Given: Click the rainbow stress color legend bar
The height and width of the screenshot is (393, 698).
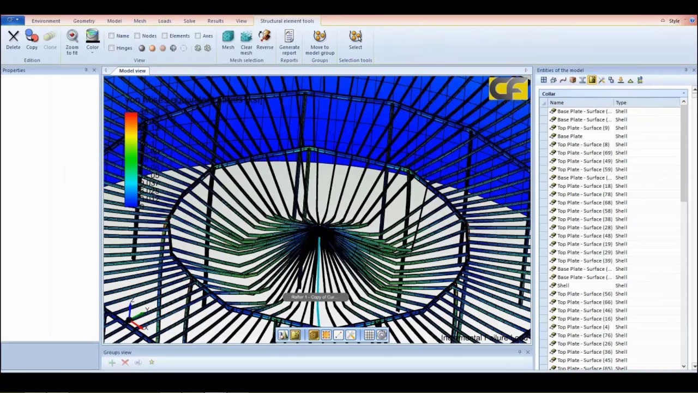Looking at the screenshot, I should click(131, 159).
